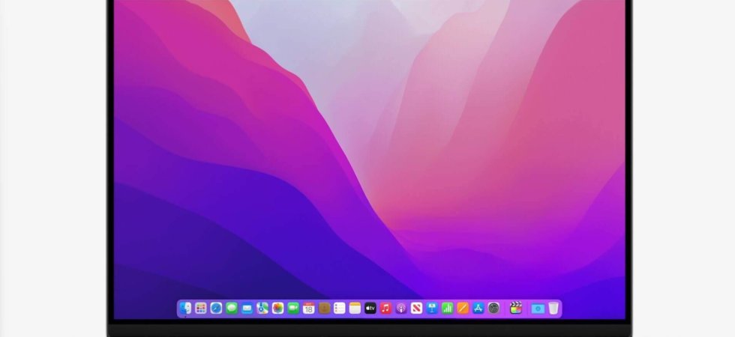Open Reminders from the dock
The height and width of the screenshot is (337, 735).
coord(339,308)
